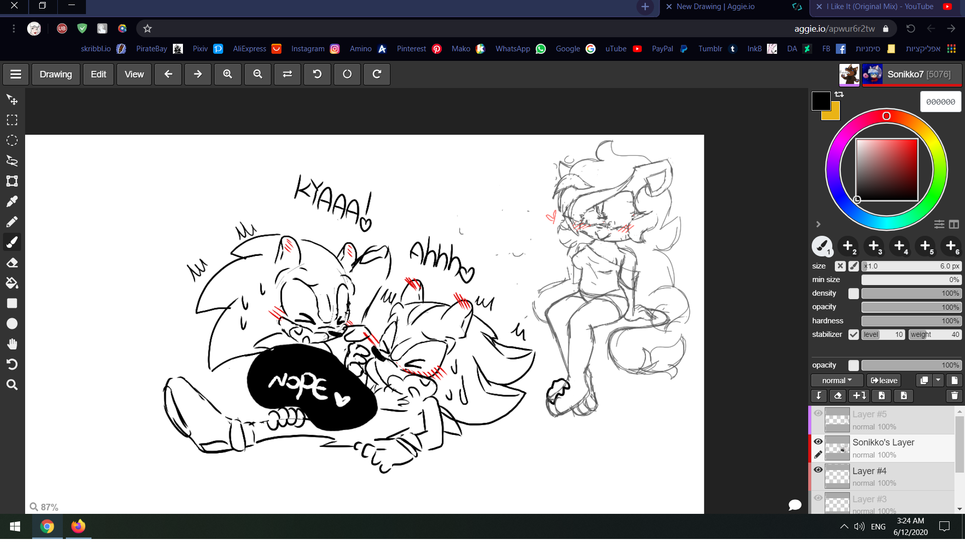Click the flip canvas horizontally icon
The width and height of the screenshot is (965, 543).
click(287, 74)
